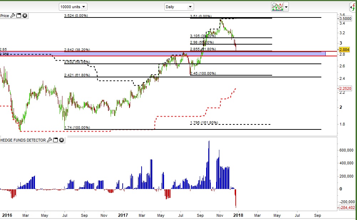Click the 600,000 indicator axis label

click(x=346, y=150)
